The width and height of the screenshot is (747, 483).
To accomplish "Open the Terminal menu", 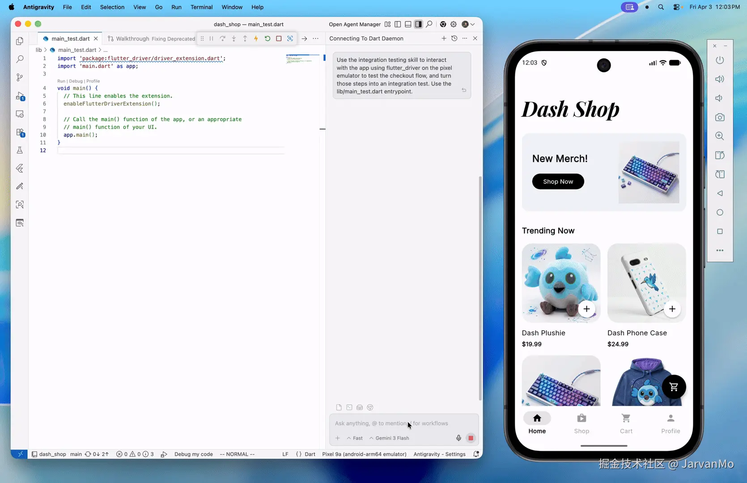I will pyautogui.click(x=201, y=7).
